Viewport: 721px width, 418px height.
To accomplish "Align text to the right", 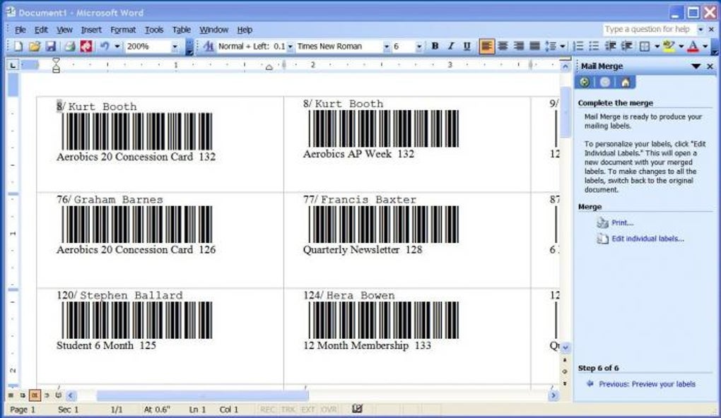I will coord(518,46).
